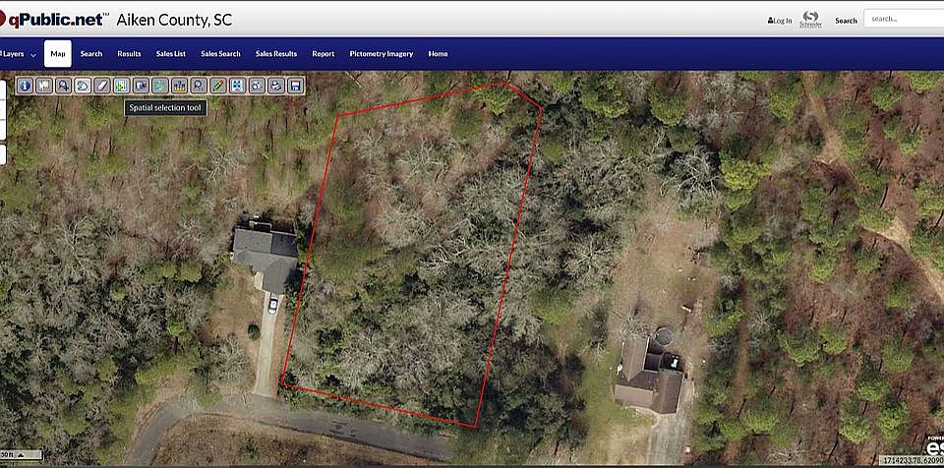Pick the pink eraser tool
Screen dimensions: 944x468
(x=101, y=86)
